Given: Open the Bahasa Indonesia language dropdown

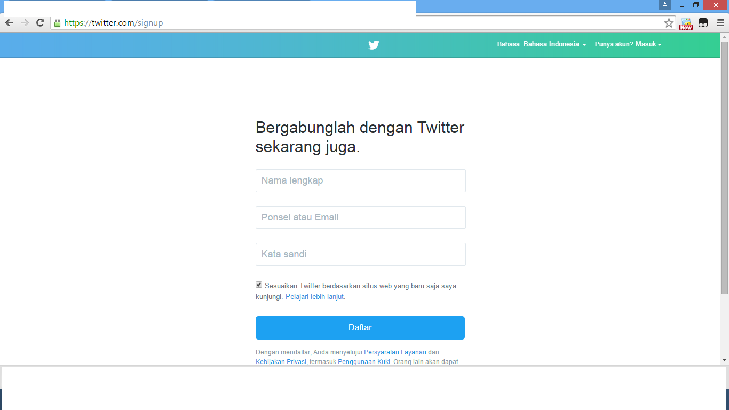Looking at the screenshot, I should tap(542, 44).
